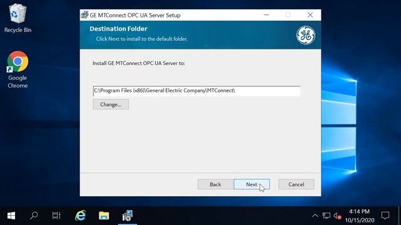Click the installer taskbar icon
Image resolution: width=401 pixels, height=225 pixels.
point(127,216)
